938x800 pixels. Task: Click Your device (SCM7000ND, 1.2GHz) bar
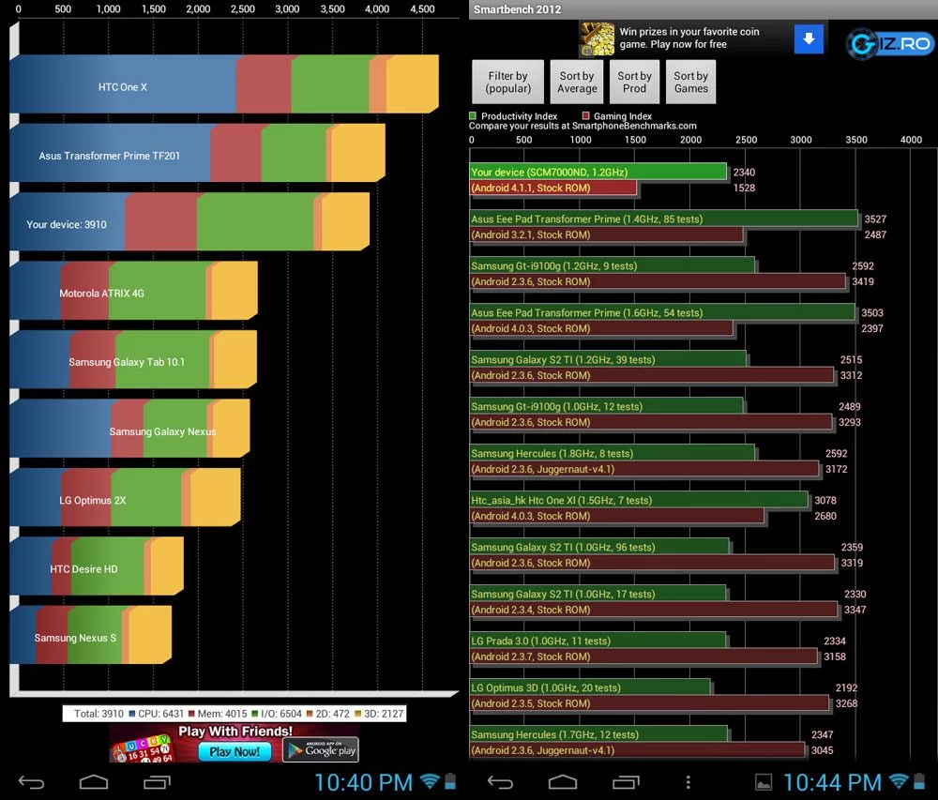pos(598,172)
